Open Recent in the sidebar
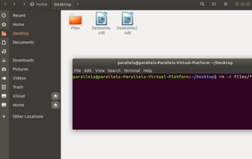This screenshot has width=252, height=159. 19,15
